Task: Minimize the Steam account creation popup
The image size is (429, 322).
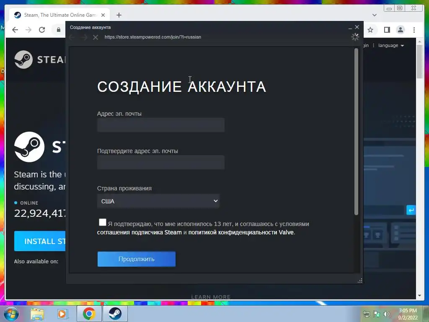Action: point(350,27)
